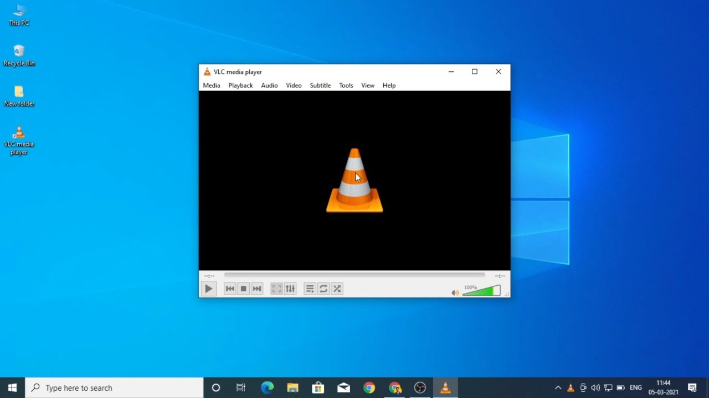Open system volume control in tray
The image size is (709, 398).
pos(595,387)
